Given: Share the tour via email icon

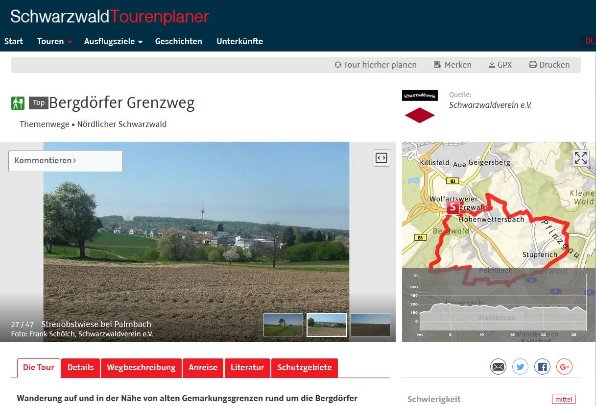Looking at the screenshot, I should [x=498, y=367].
